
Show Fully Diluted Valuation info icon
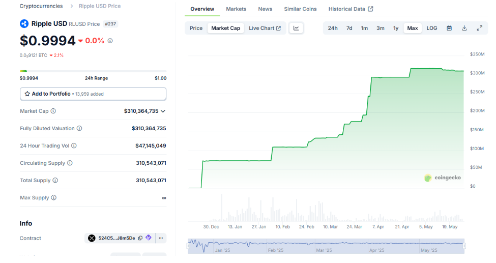79,128
